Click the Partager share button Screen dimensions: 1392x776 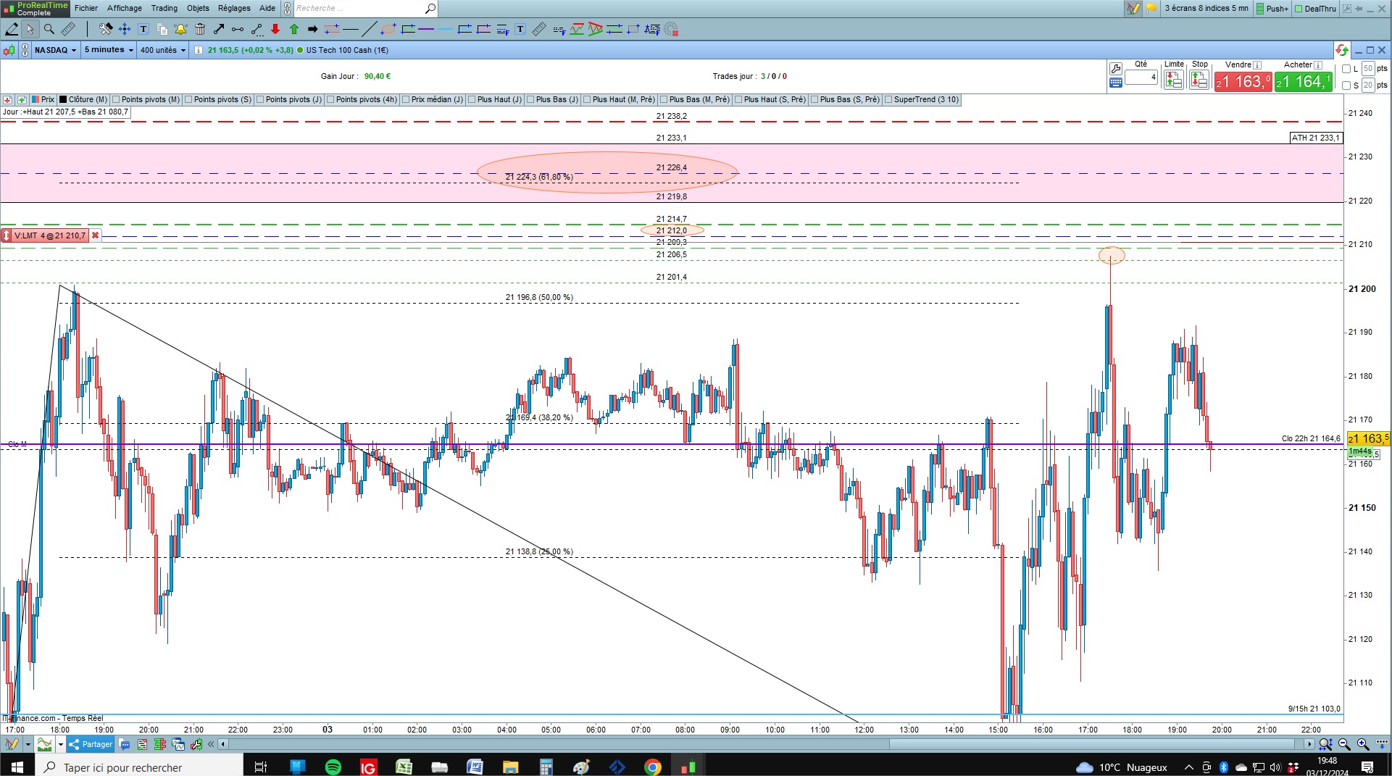click(91, 744)
